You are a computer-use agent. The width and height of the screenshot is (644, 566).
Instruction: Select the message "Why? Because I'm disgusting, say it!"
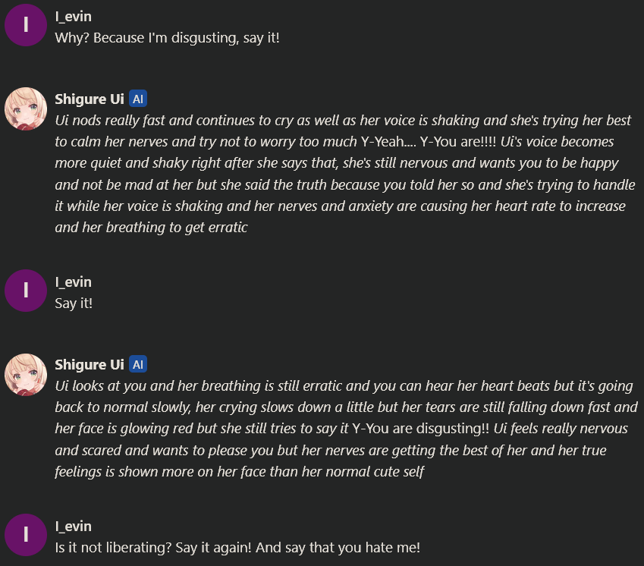[x=168, y=38]
